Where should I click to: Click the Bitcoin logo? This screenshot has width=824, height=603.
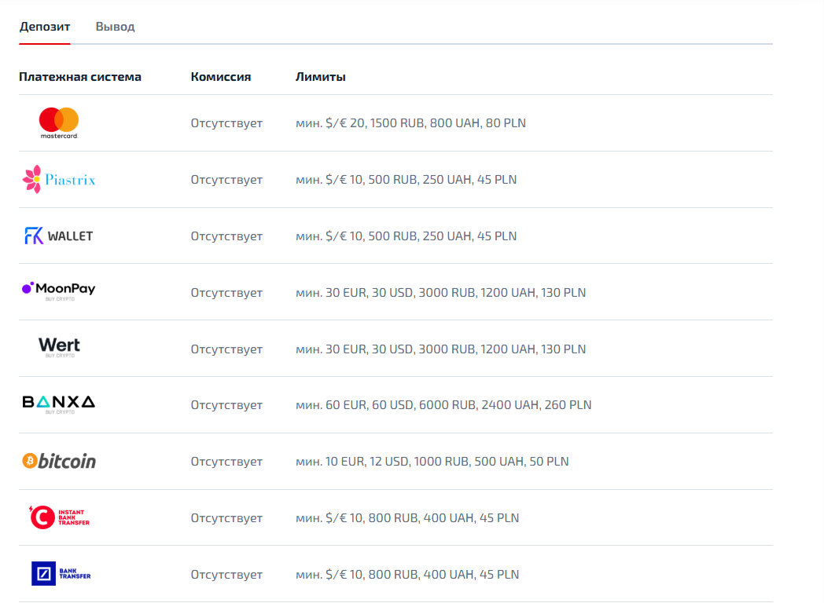(59, 461)
